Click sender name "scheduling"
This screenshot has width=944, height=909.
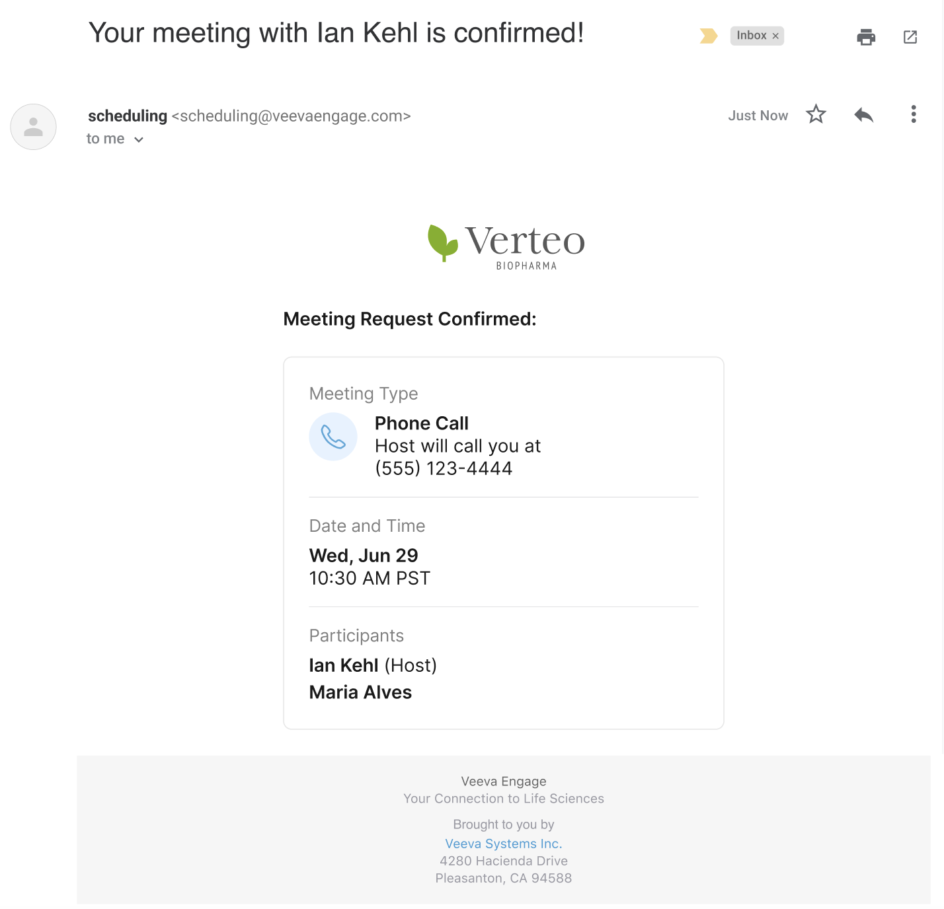(x=128, y=116)
